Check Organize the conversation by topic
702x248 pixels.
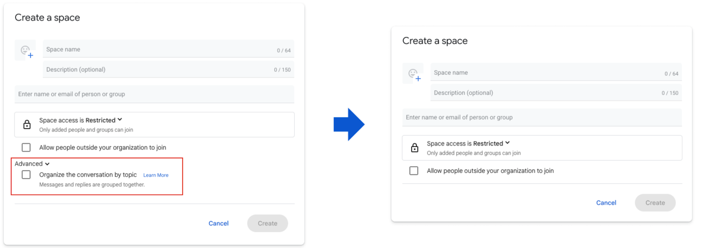click(26, 174)
